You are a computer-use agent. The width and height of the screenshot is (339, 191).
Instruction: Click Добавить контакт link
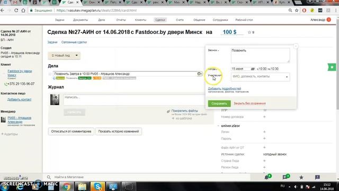pos(20,100)
